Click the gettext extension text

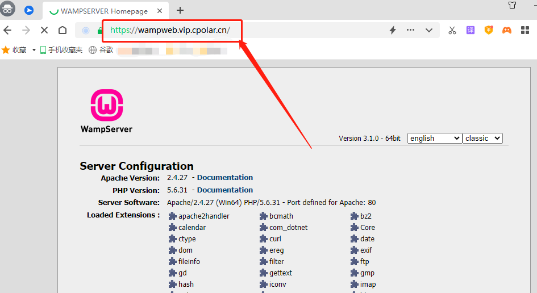281,273
